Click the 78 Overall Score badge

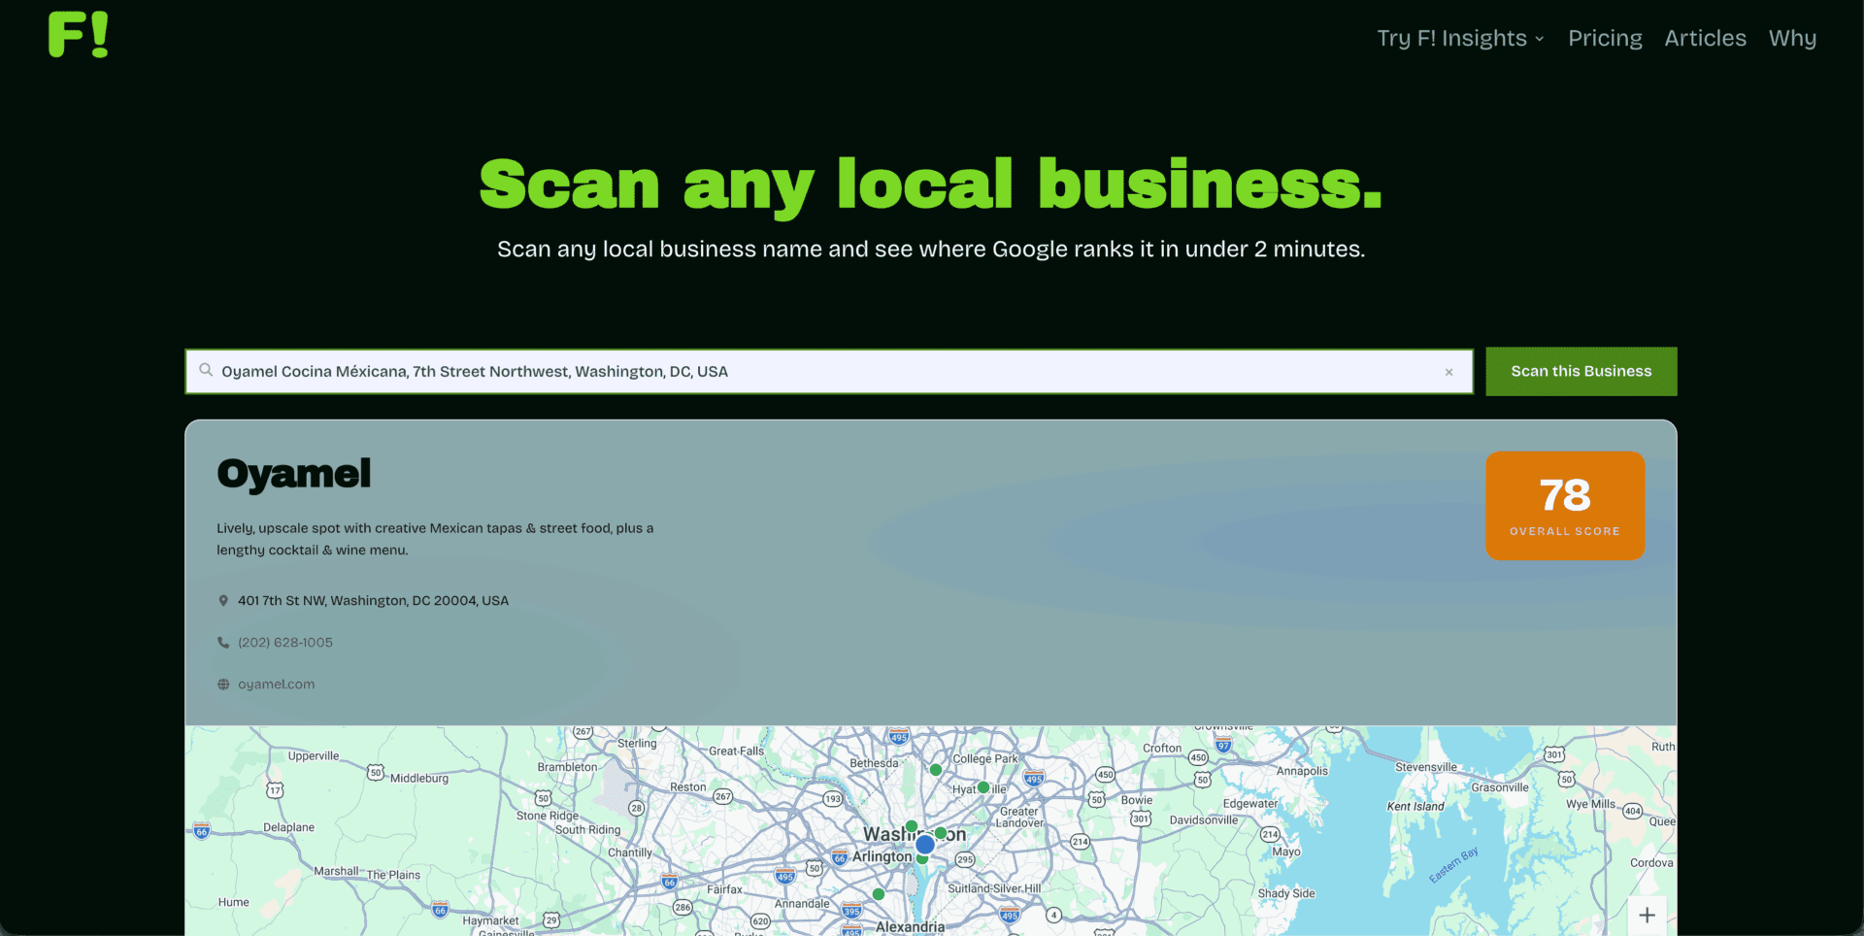[x=1565, y=505]
